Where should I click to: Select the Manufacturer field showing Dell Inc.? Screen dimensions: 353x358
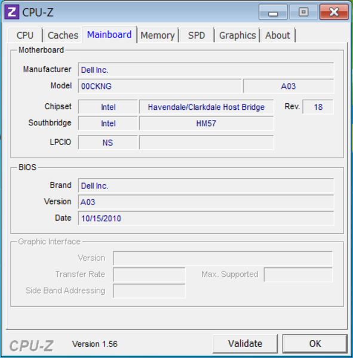click(x=205, y=70)
